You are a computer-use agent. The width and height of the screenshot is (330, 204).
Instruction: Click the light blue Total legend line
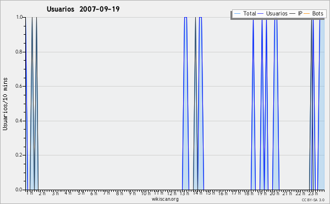tap(237, 14)
